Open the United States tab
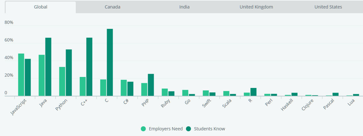Viewport: 363px width, 136px height. tap(328, 7)
